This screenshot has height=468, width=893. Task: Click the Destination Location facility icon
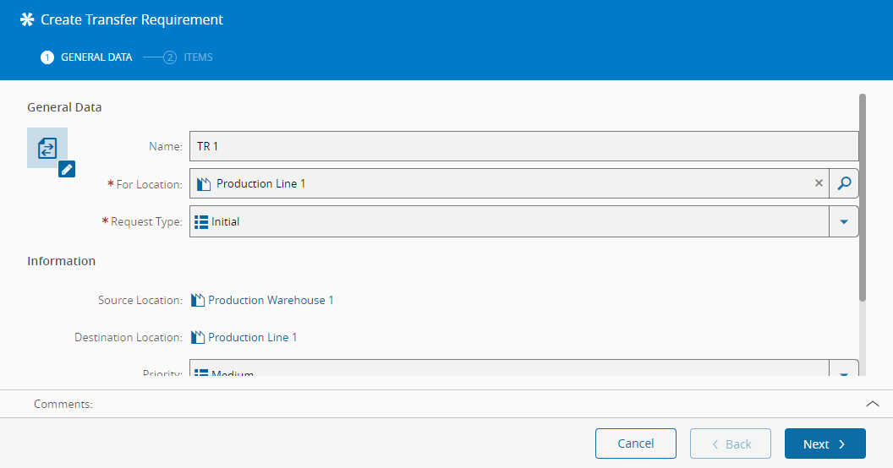pos(198,337)
